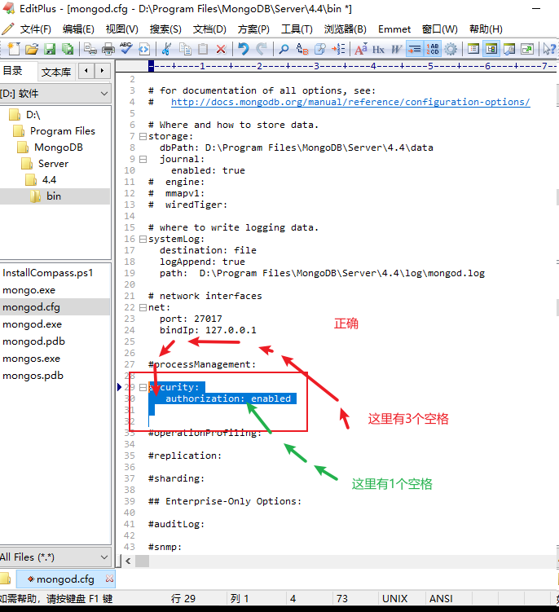
Task: Open the 搜索(S) menu
Action: [165, 29]
